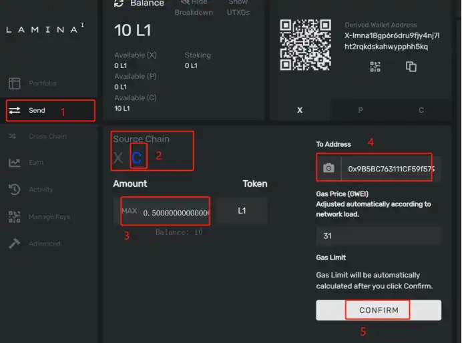Switch to the X chain address tab
Image resolution: width=462 pixels, height=343 pixels.
(300, 110)
